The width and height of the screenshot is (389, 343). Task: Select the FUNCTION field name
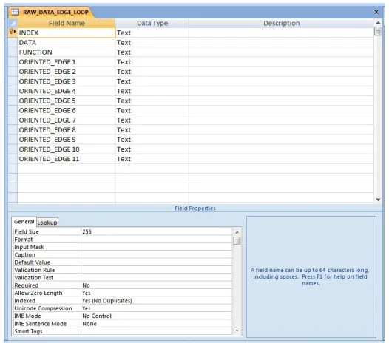coord(67,52)
